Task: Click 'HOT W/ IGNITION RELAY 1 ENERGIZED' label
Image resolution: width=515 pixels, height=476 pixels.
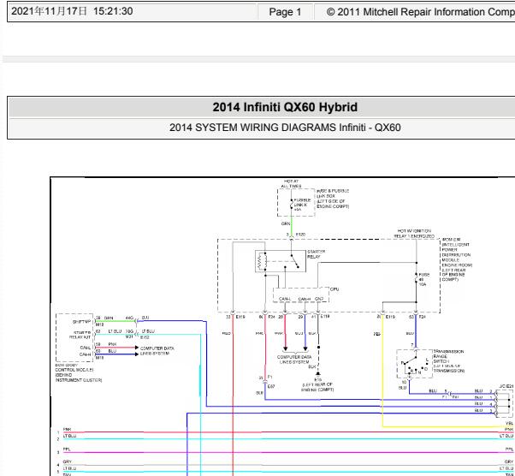Action: pos(414,234)
